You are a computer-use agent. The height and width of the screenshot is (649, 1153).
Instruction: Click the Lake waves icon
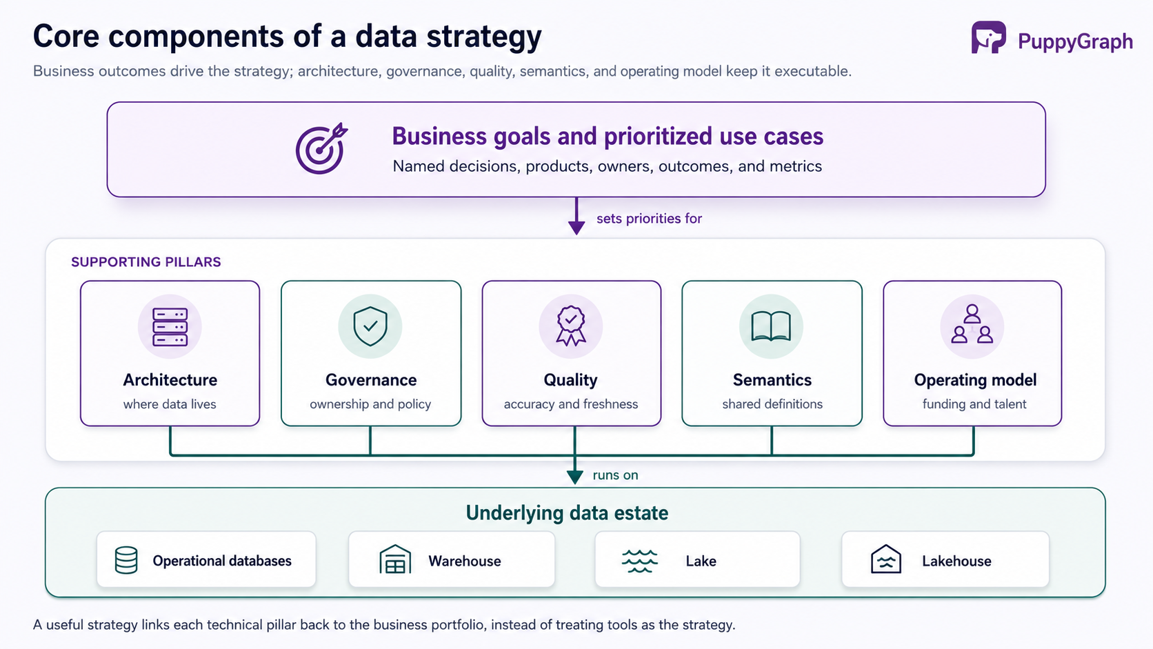click(640, 561)
